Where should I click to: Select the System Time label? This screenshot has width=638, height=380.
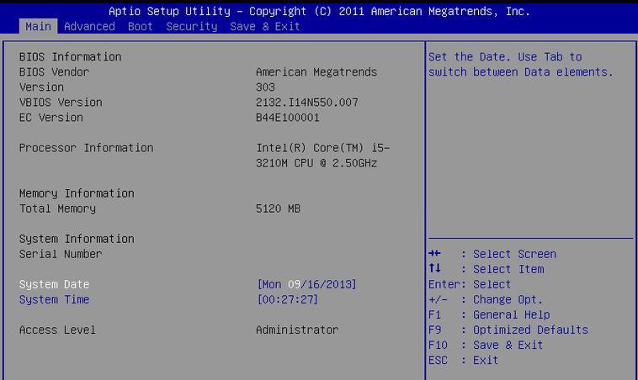coord(54,299)
